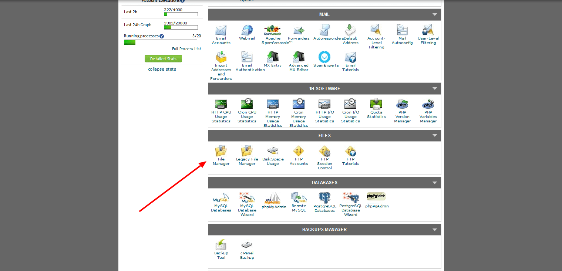
Task: Open the Full Process List link
Action: [x=186, y=49]
